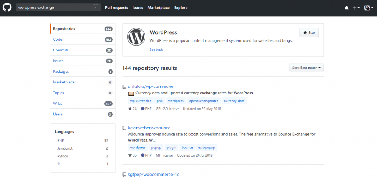Viewport: 377px width, 179px height.
Task: Open the See topic link
Action: (156, 49)
